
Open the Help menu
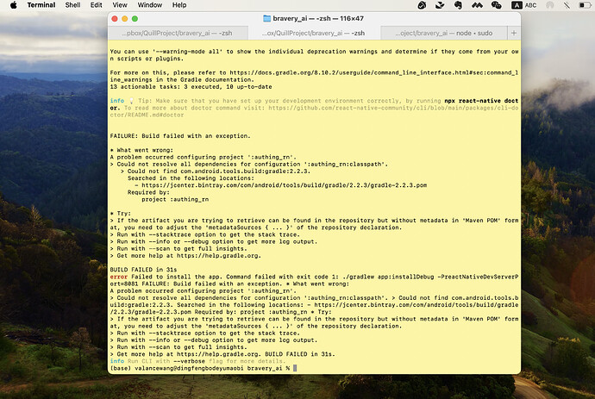coord(179,5)
